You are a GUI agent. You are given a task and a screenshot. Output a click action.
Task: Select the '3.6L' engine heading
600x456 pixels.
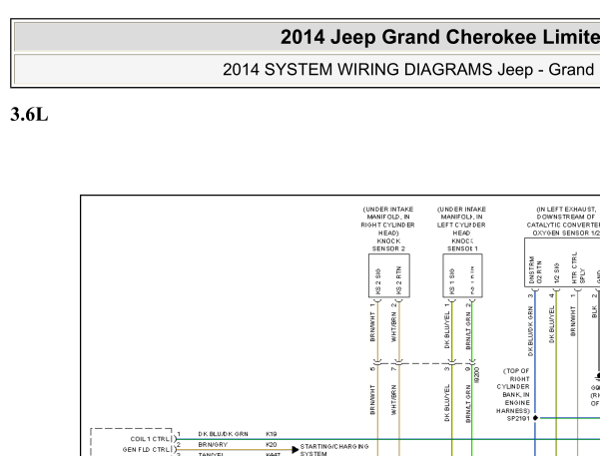(x=29, y=115)
